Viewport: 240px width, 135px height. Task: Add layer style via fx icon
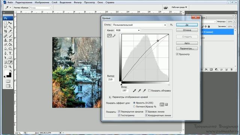click(206, 69)
